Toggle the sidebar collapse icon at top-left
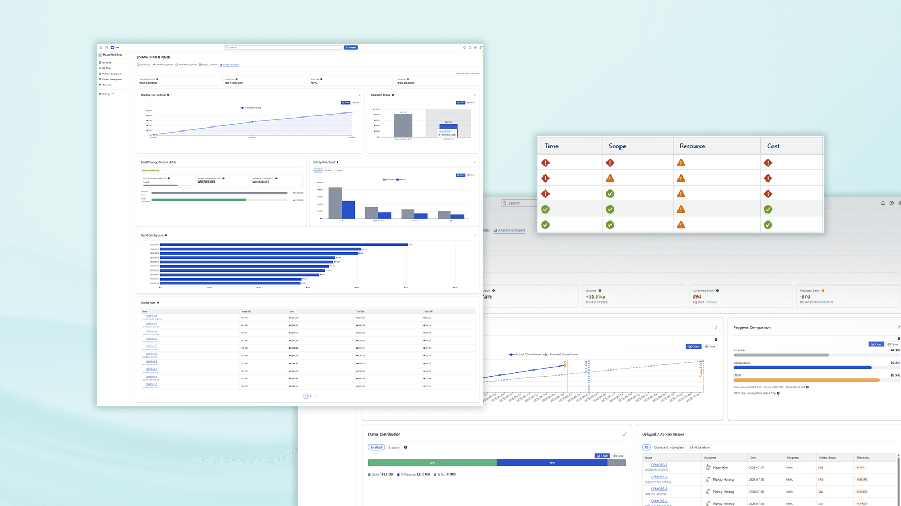 point(101,47)
